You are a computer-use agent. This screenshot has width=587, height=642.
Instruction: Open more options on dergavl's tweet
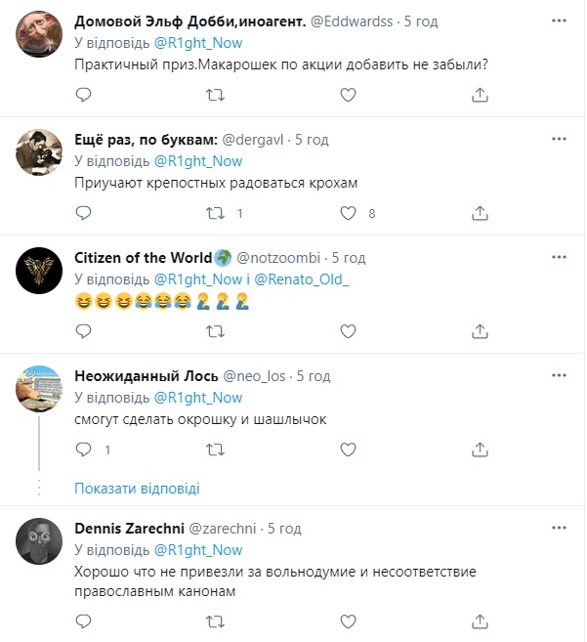pos(556,141)
